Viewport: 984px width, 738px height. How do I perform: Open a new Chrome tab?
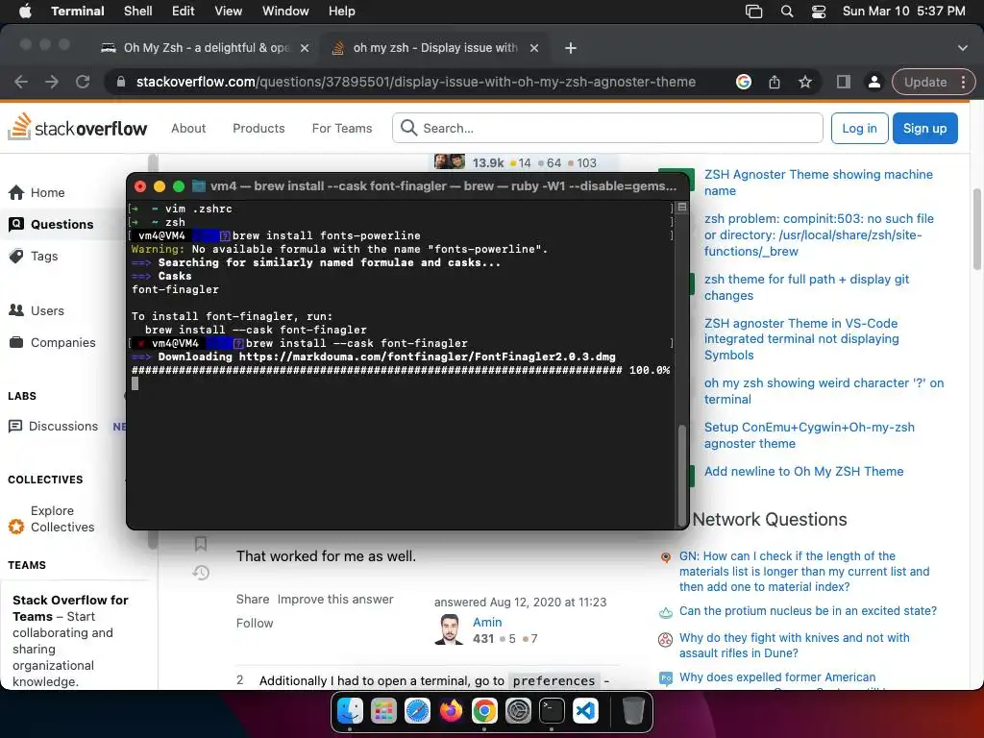pos(571,48)
